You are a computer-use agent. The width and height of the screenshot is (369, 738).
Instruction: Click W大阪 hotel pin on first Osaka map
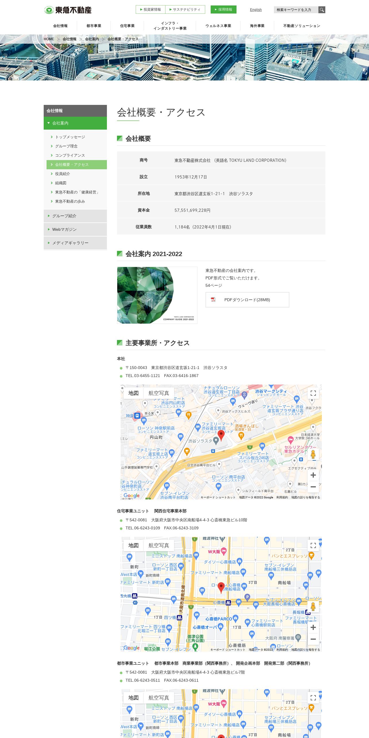pyautogui.click(x=224, y=551)
